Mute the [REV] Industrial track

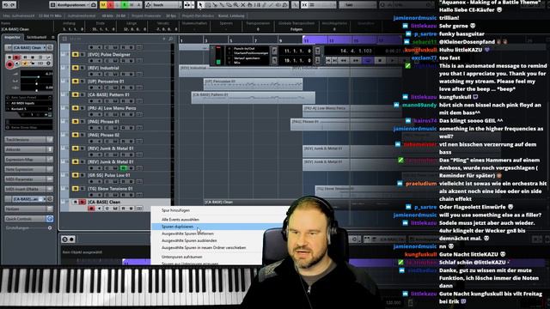click(x=75, y=68)
